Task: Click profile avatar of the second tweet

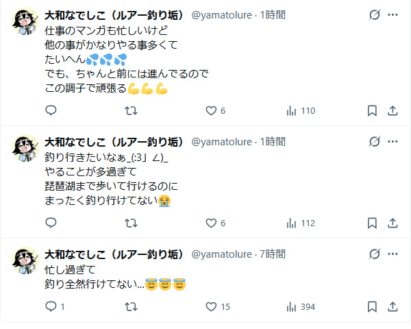Action: coord(26,148)
